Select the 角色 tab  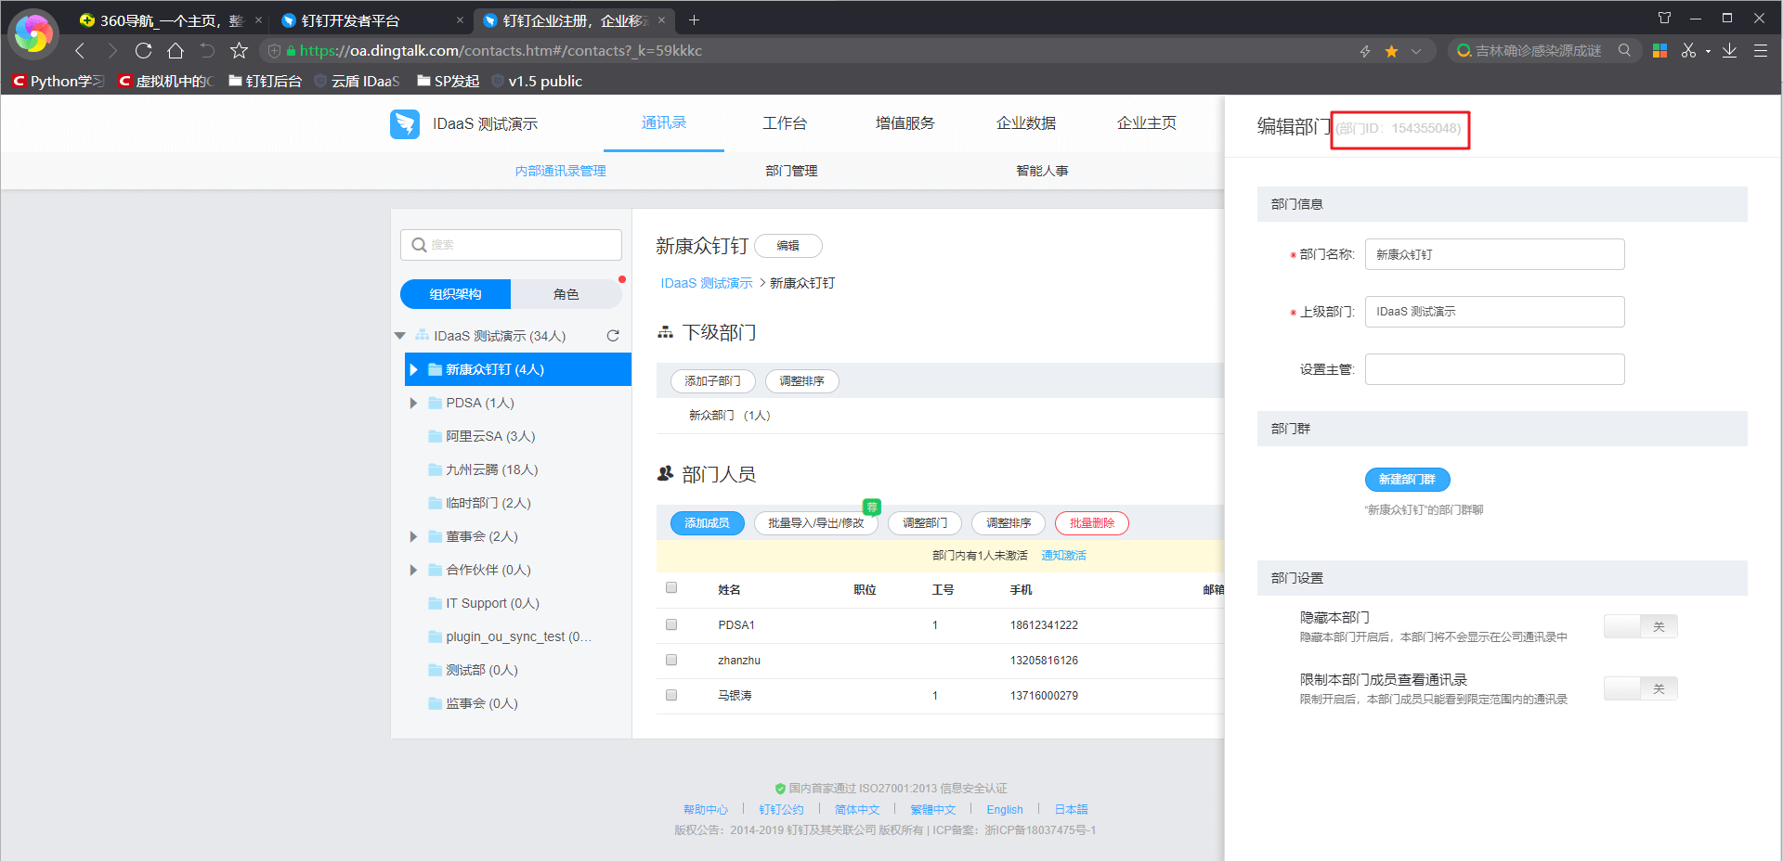click(x=566, y=294)
